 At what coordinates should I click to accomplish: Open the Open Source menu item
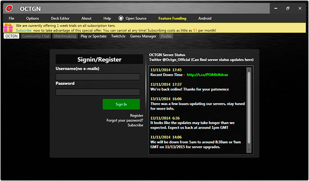[136, 18]
